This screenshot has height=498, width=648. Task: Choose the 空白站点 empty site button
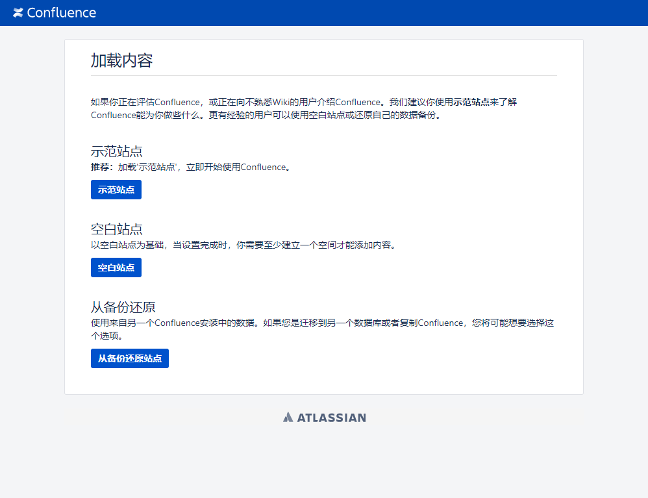tap(116, 268)
